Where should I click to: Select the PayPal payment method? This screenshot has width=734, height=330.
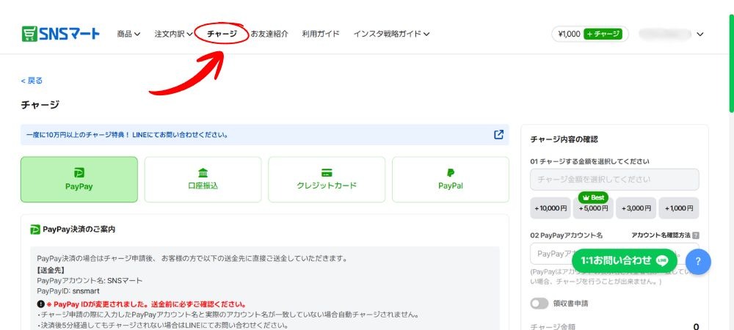450,179
